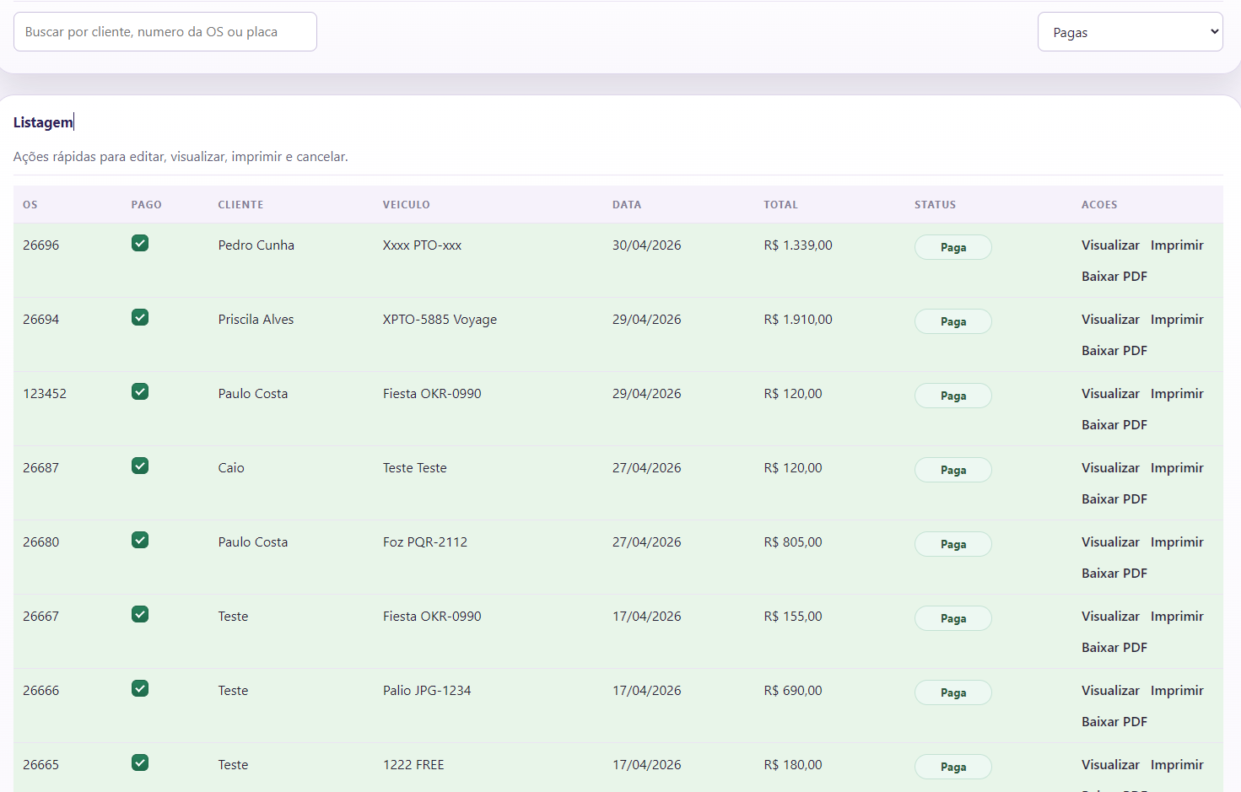Screen dimensions: 1241x792
Task: Baixar PDF for order 123452
Action: (1114, 425)
